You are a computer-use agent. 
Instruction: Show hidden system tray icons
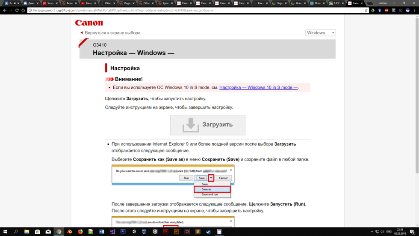pyautogui.click(x=372, y=232)
